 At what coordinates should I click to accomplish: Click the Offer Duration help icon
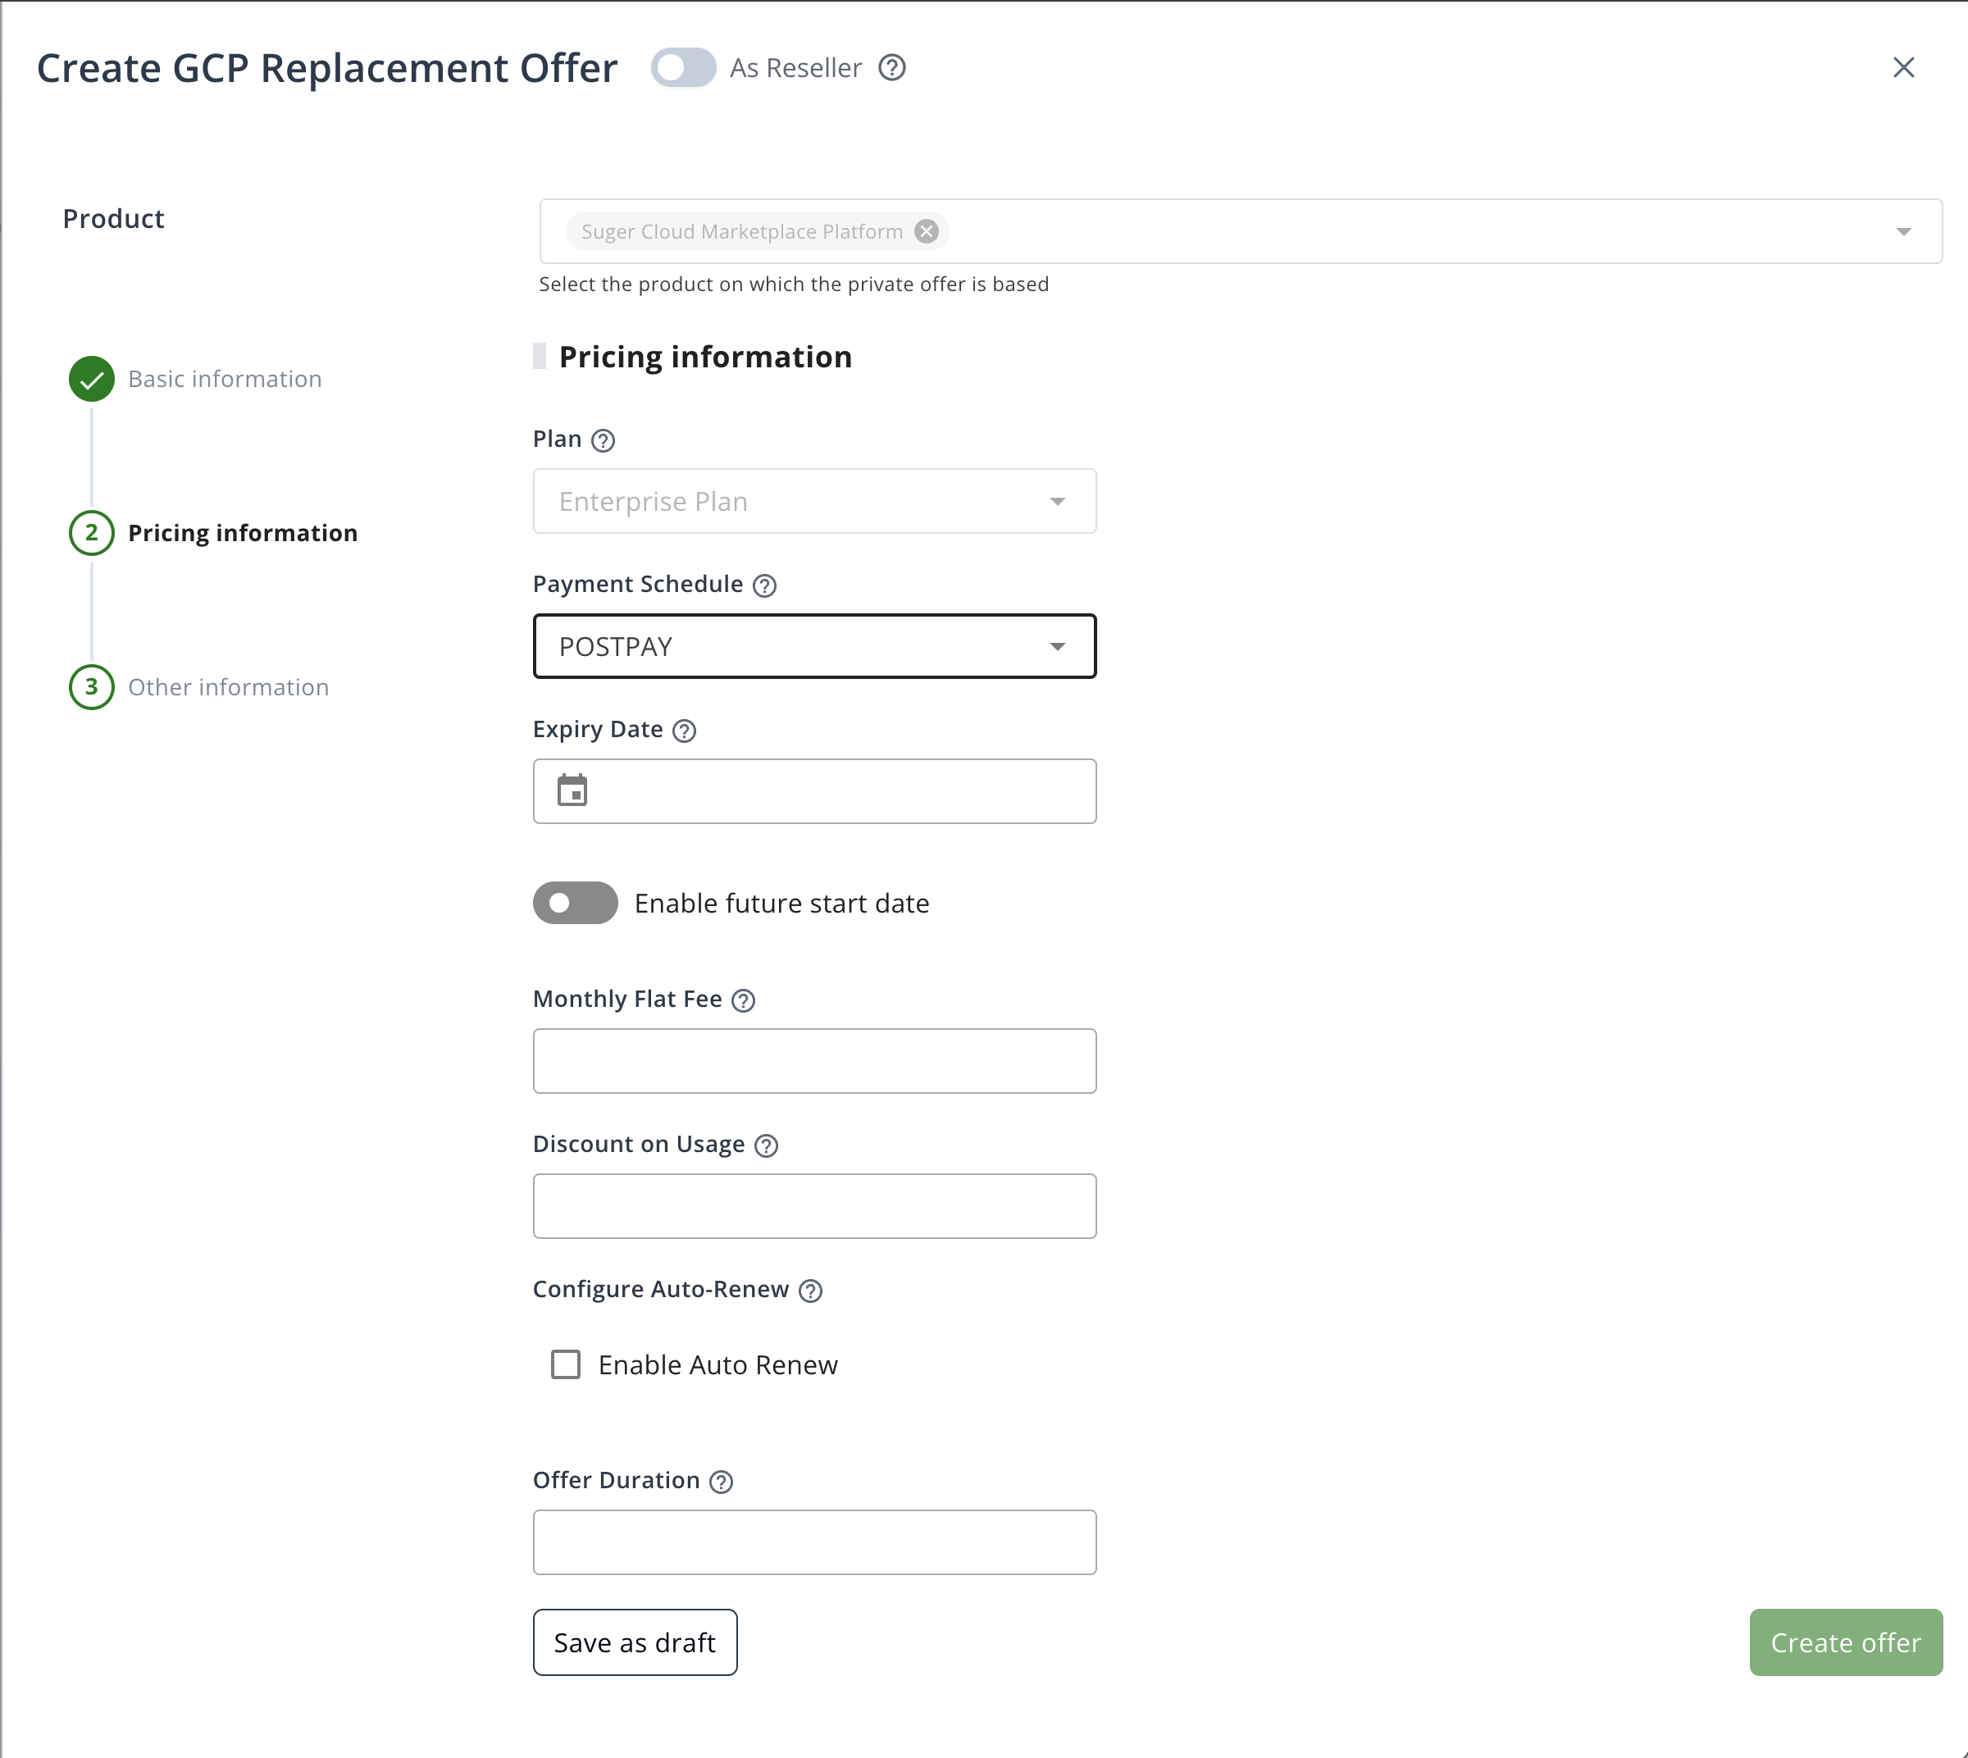click(721, 1481)
